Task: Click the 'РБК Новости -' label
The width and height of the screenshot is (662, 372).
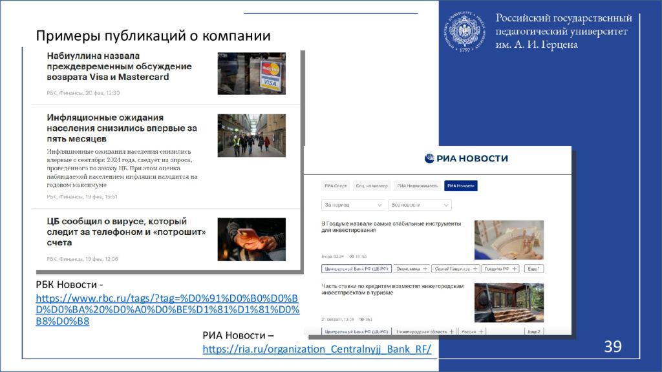Action: click(x=69, y=285)
